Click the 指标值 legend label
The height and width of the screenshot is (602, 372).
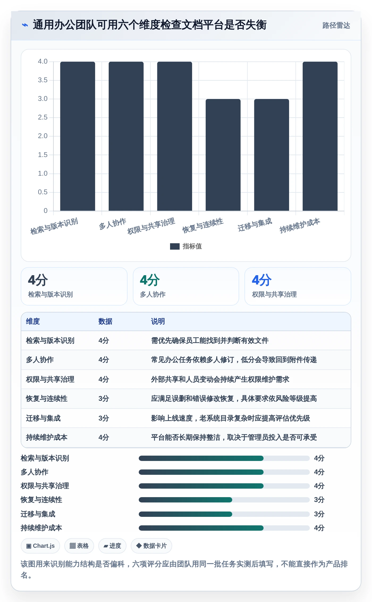192,246
